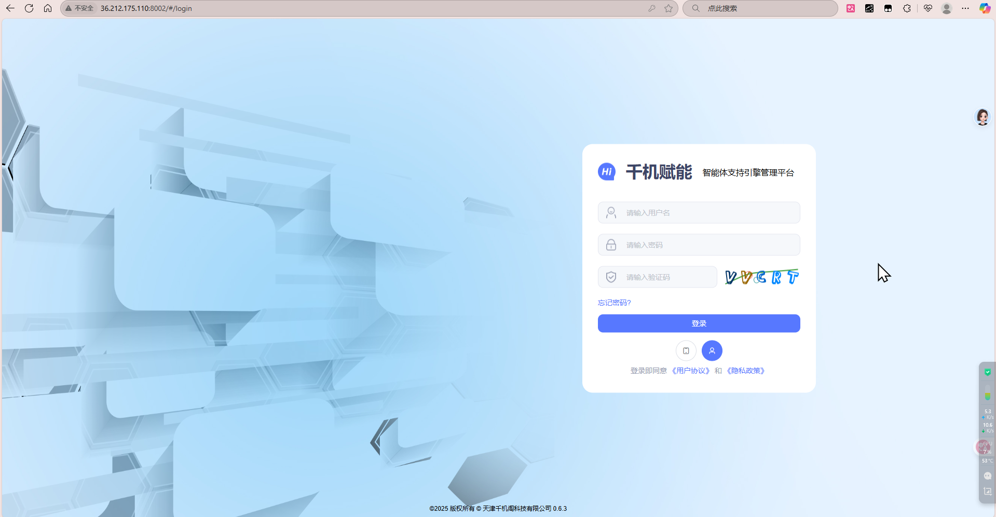Click the green shield security icon
Screen dimensions: 996x517
[x=987, y=372]
